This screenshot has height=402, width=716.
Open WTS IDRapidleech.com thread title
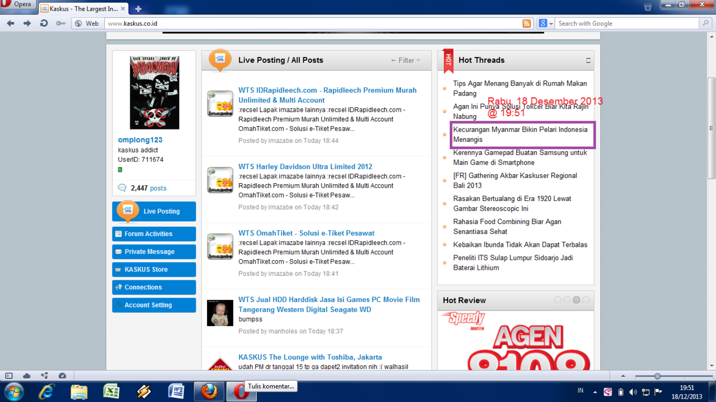(327, 95)
